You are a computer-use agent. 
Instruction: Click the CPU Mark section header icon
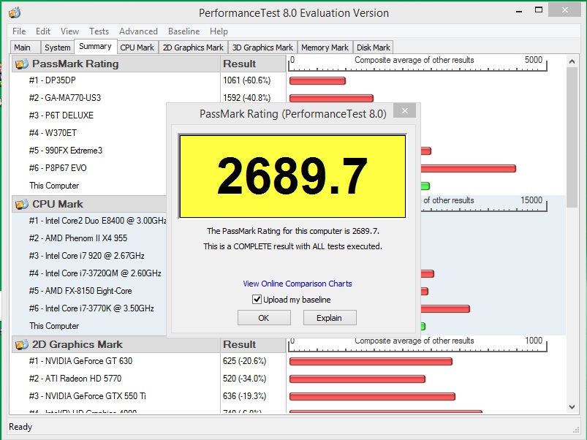21,204
